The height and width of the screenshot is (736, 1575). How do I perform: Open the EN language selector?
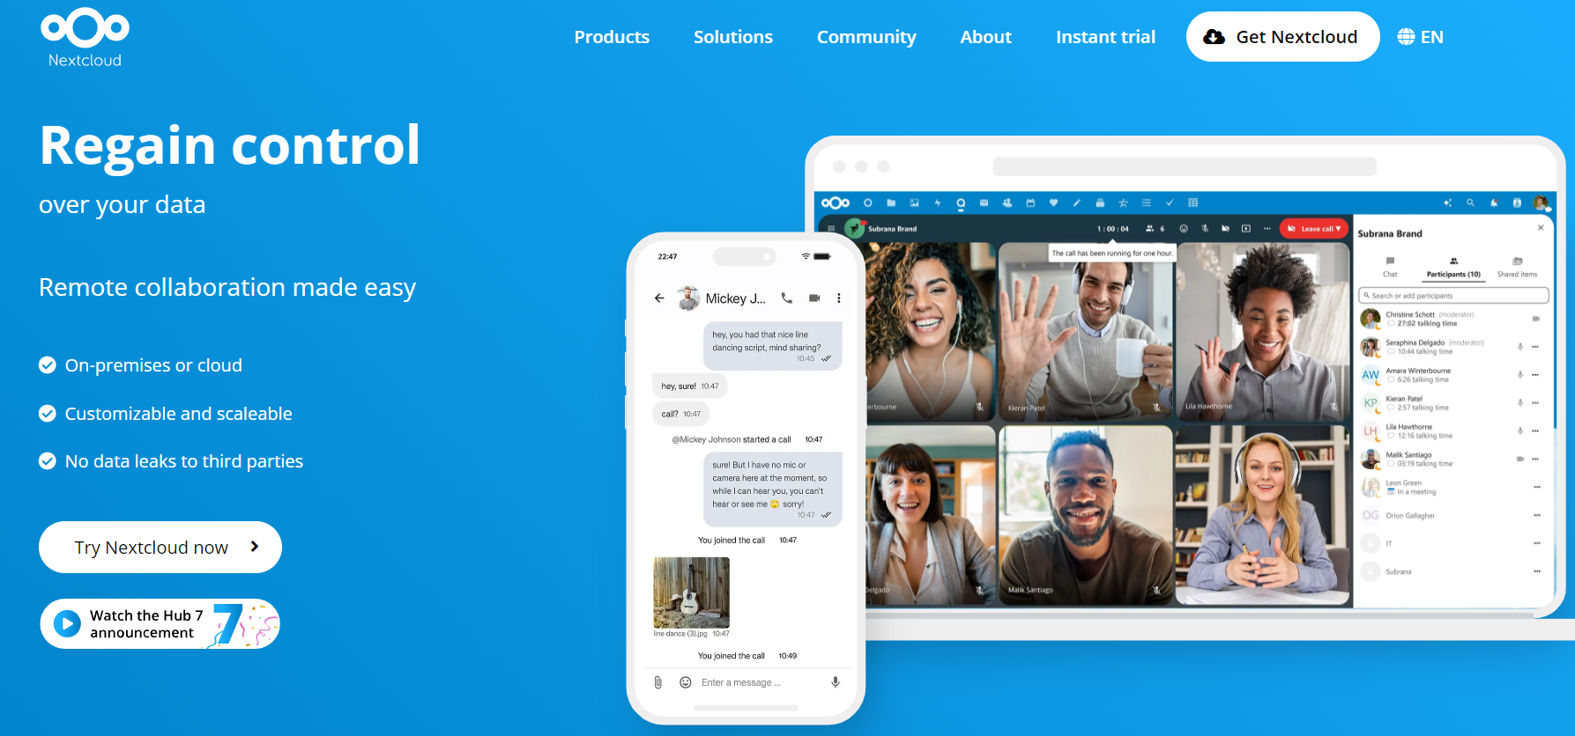(1420, 37)
